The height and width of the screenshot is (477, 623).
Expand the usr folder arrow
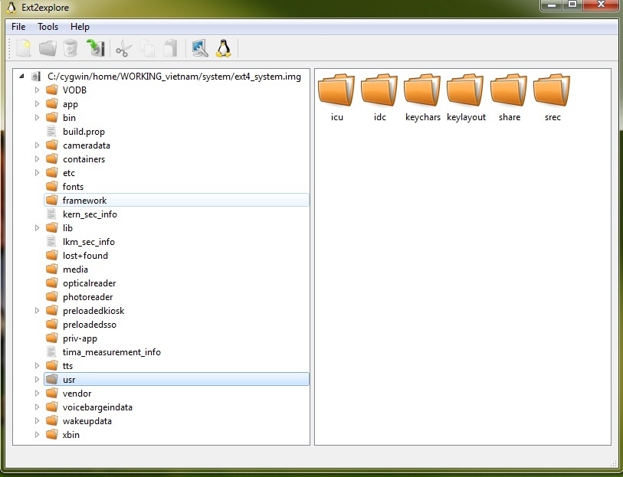37,379
